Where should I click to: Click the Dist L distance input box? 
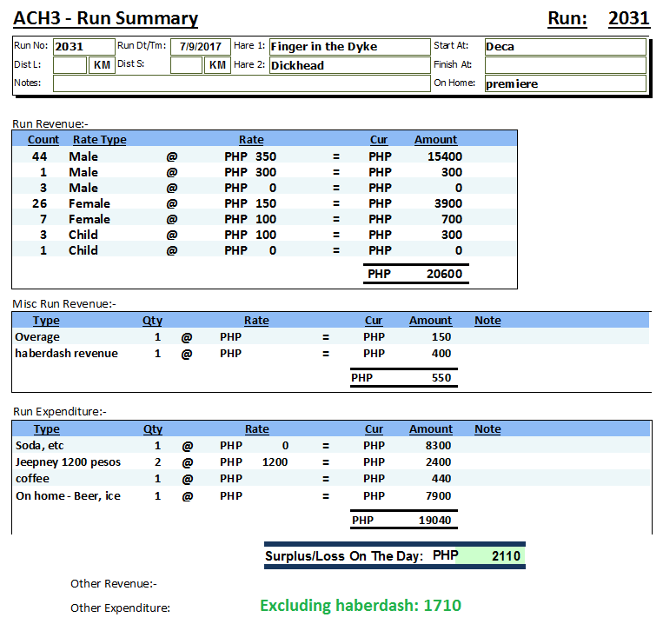coord(70,65)
